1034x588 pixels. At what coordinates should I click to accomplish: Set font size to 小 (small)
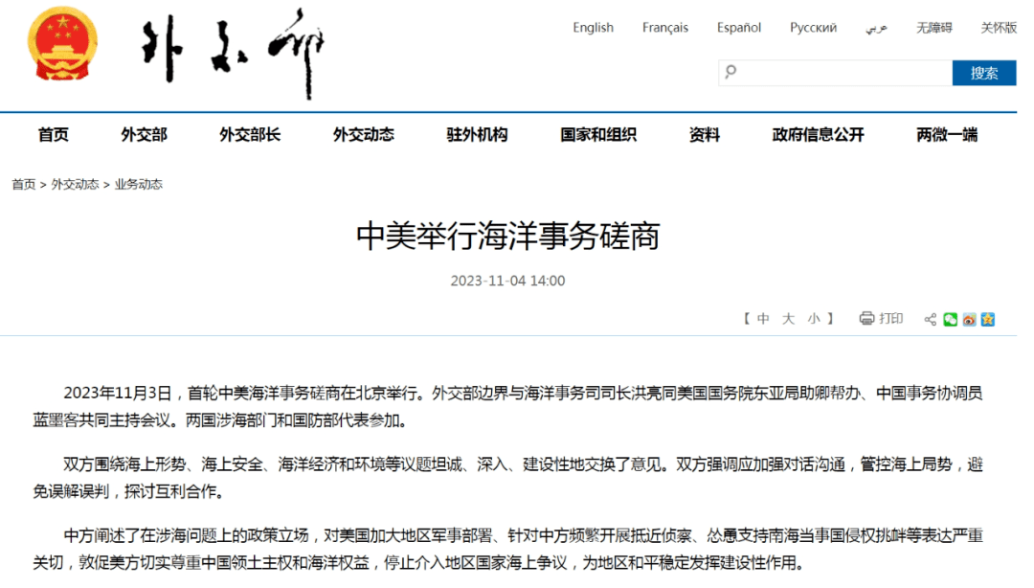[x=814, y=319]
